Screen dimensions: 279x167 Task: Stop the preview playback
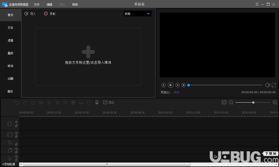(184, 85)
